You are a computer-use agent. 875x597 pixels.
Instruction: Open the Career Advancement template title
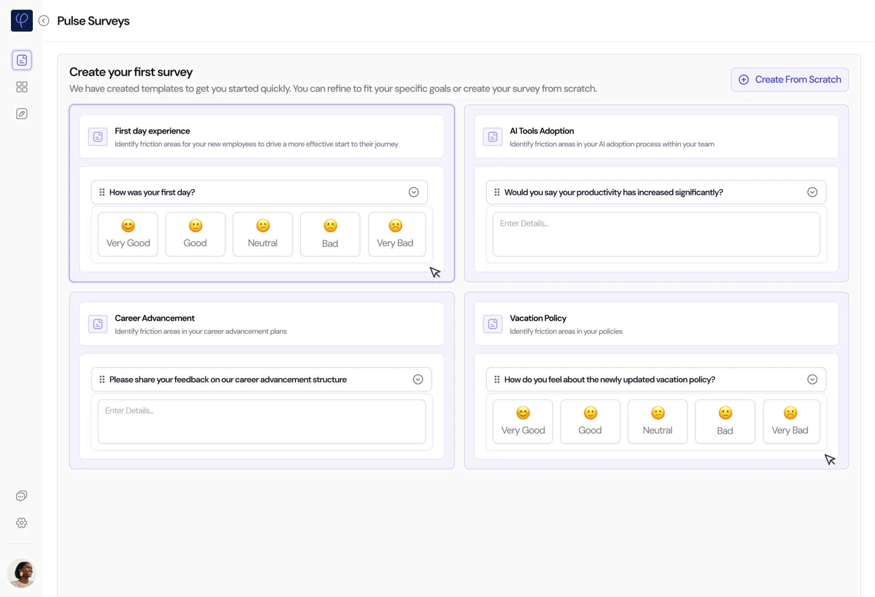(x=154, y=318)
